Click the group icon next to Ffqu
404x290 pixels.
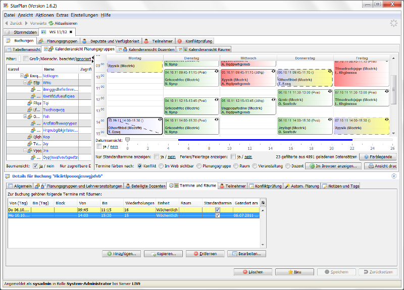tap(30, 103)
